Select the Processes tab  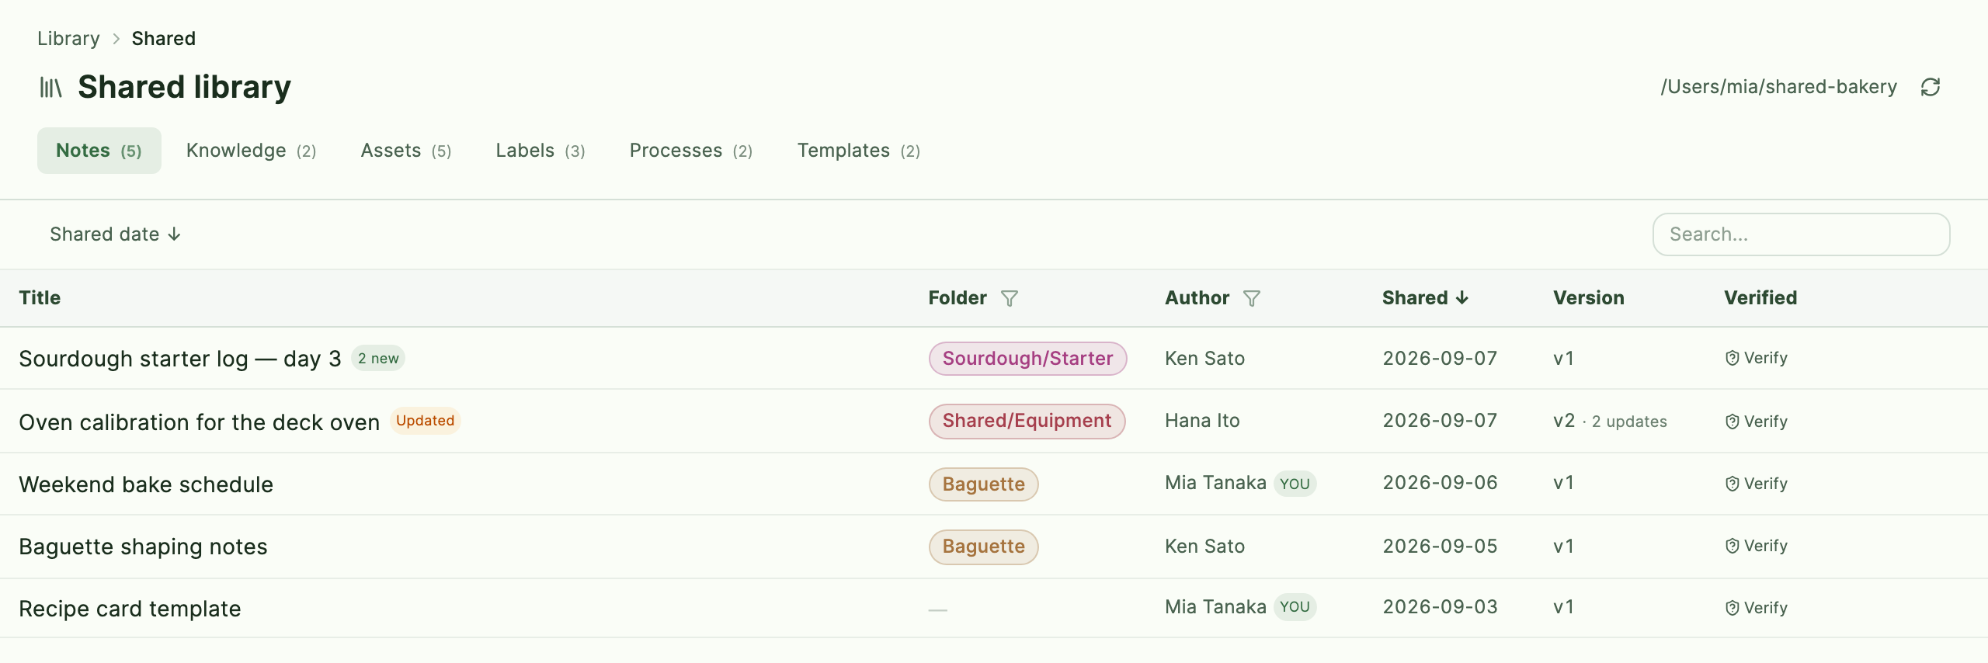coord(691,151)
